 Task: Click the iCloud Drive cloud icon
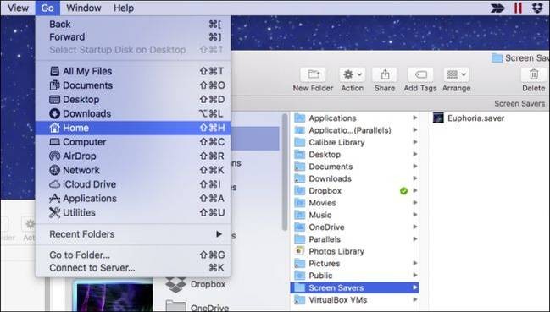[55, 184]
